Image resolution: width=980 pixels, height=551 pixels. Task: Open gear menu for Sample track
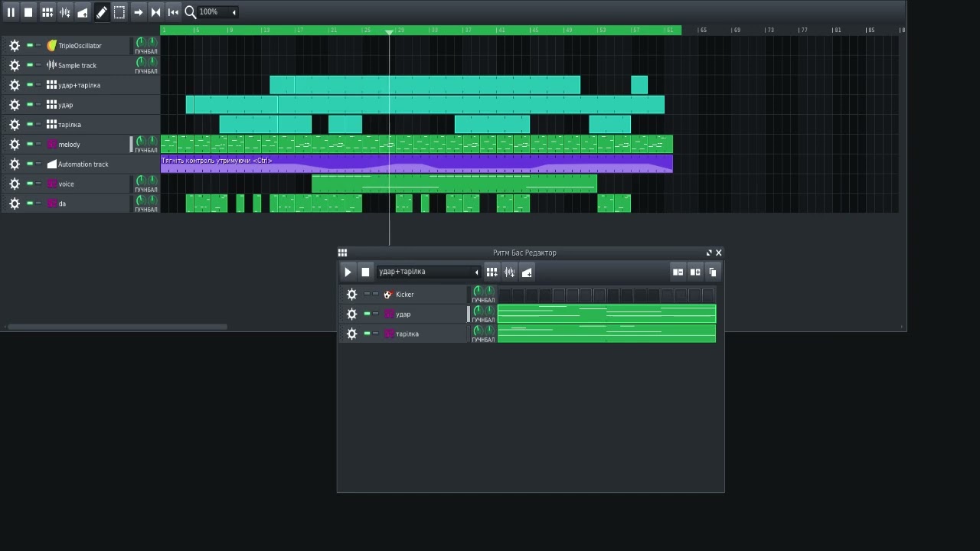14,65
